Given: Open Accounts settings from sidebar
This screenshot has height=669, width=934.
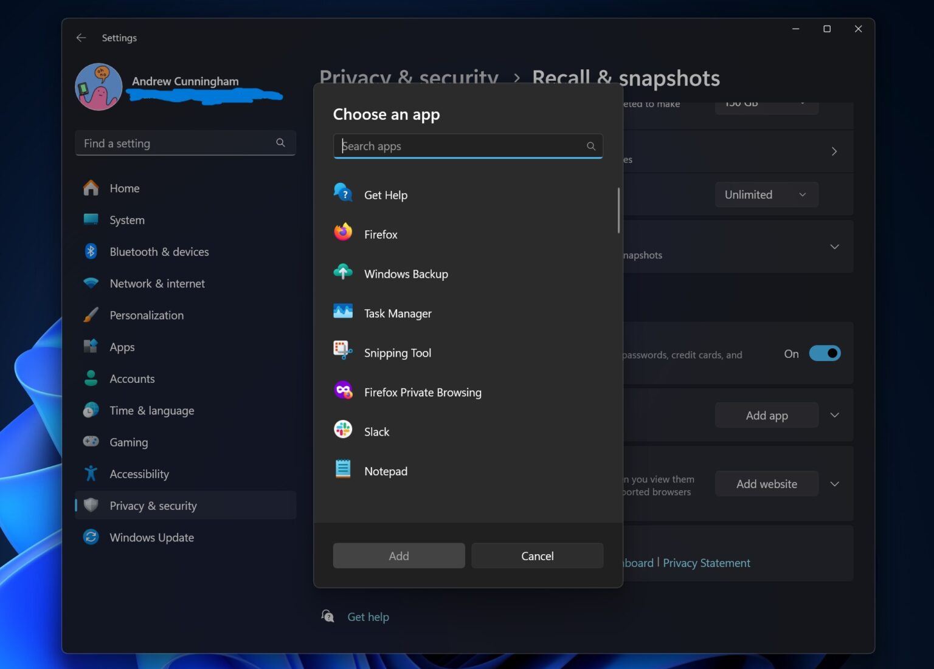Looking at the screenshot, I should click(x=132, y=379).
